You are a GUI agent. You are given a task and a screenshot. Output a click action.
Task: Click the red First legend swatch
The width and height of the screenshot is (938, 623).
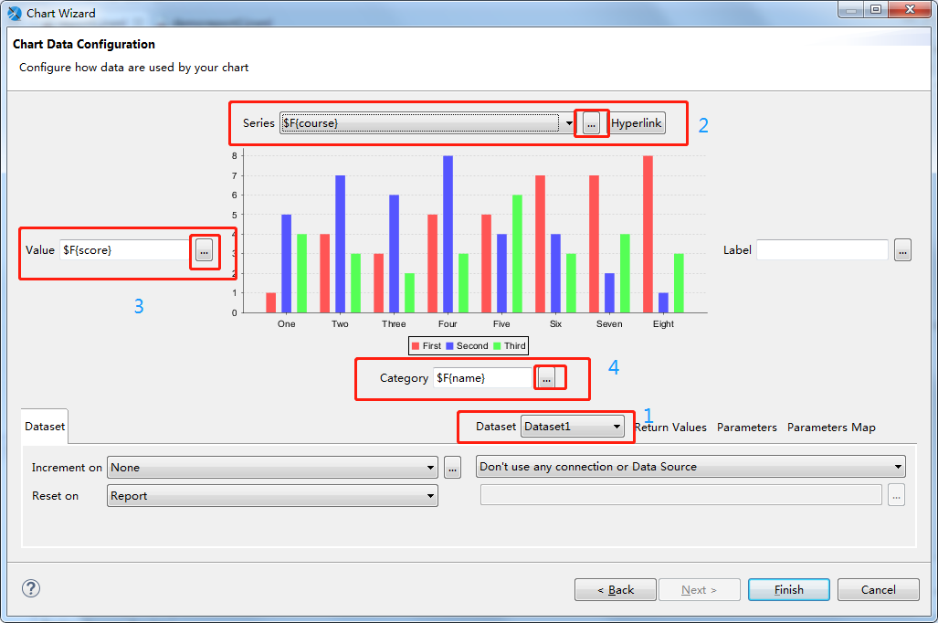pos(416,345)
